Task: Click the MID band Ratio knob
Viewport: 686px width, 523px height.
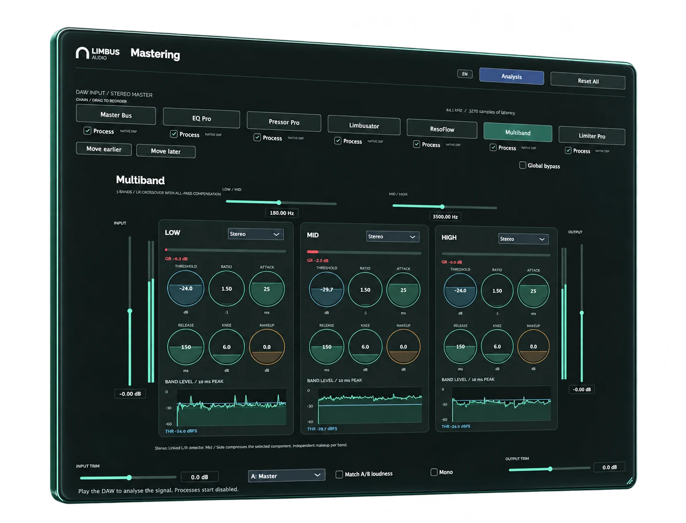Action: click(x=365, y=290)
